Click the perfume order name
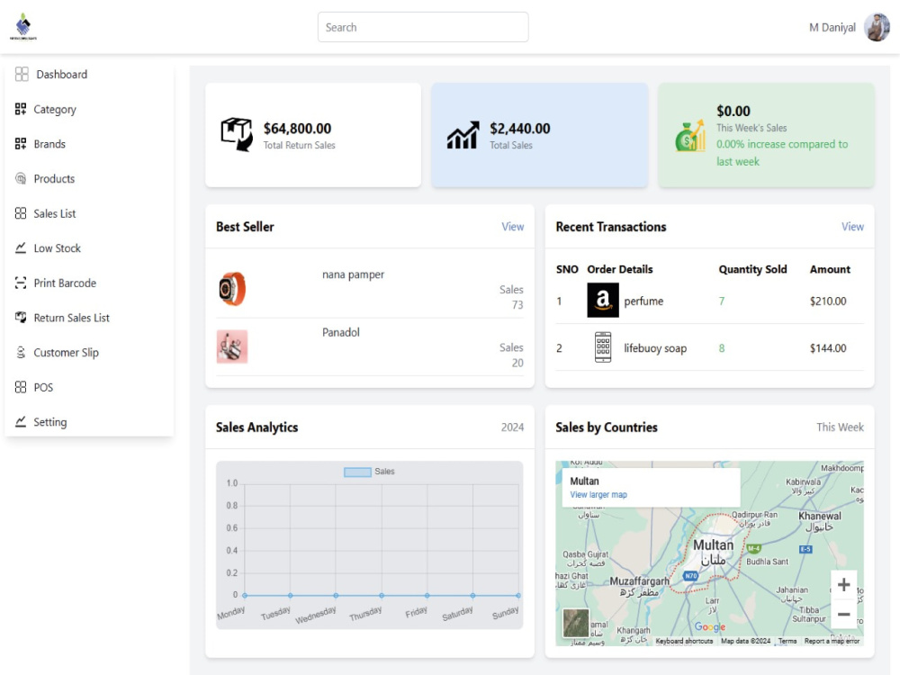900x675 pixels. pyautogui.click(x=643, y=301)
